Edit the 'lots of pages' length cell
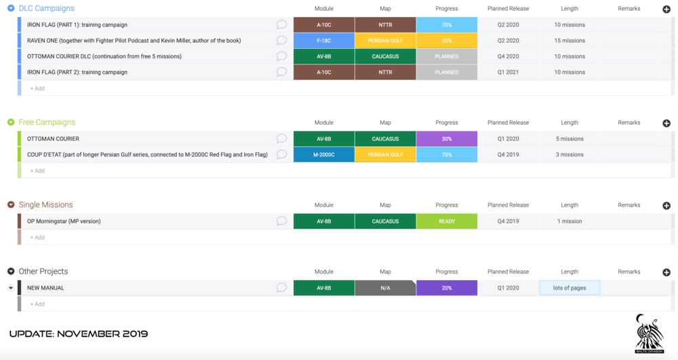Image resolution: width=678 pixels, height=360 pixels. [x=570, y=288]
